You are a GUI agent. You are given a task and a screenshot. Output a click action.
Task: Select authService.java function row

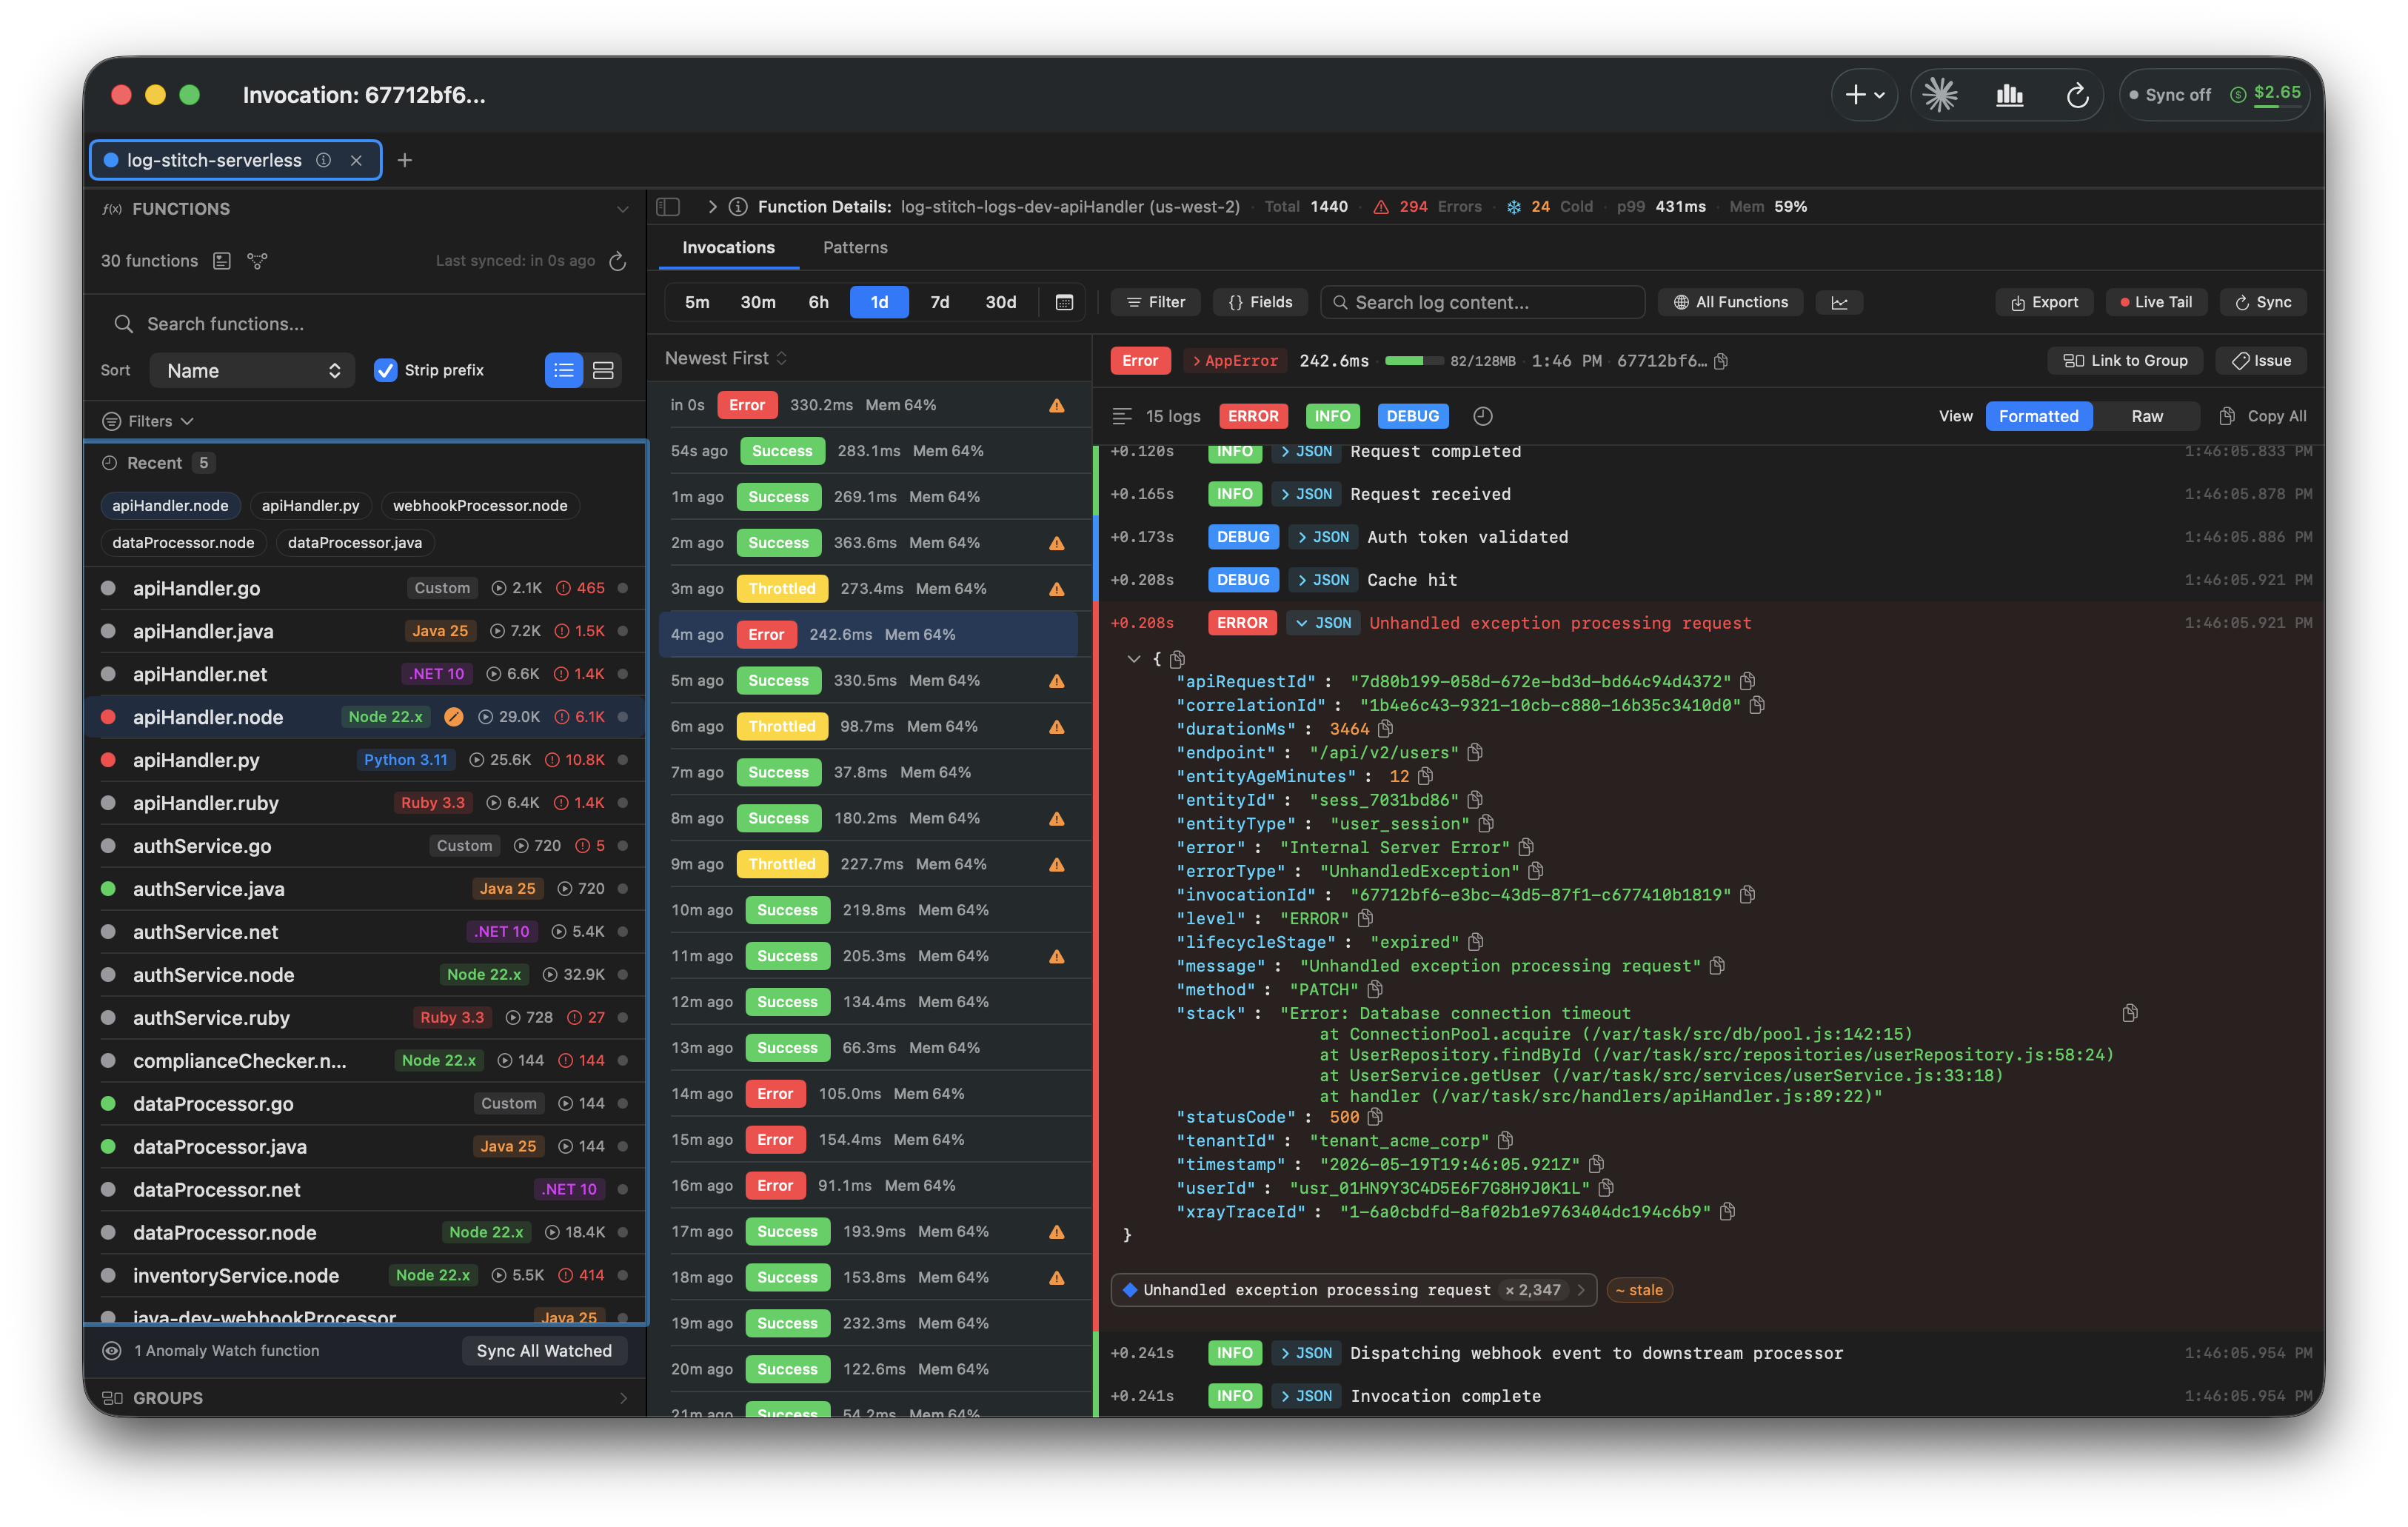coord(366,889)
